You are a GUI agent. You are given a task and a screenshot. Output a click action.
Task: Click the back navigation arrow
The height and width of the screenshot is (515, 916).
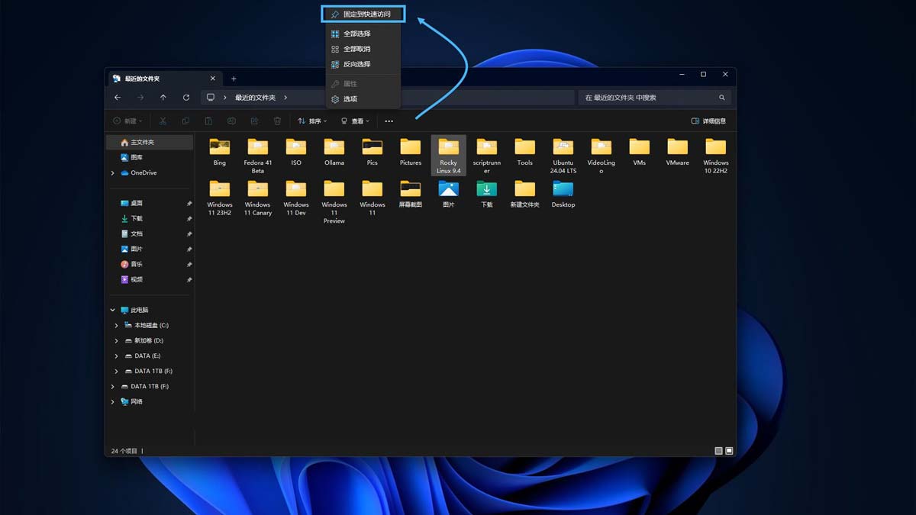(118, 98)
